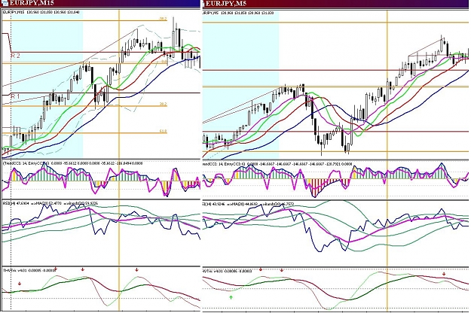Click the R 2 resistance label
This screenshot has height=313, width=471.
(x=16, y=56)
